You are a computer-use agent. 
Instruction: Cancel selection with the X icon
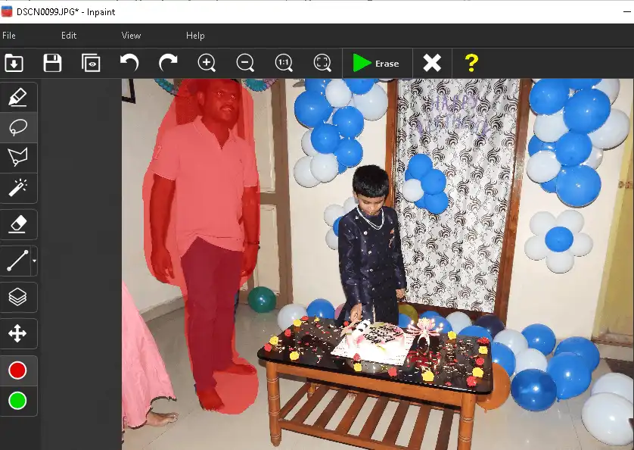(432, 63)
